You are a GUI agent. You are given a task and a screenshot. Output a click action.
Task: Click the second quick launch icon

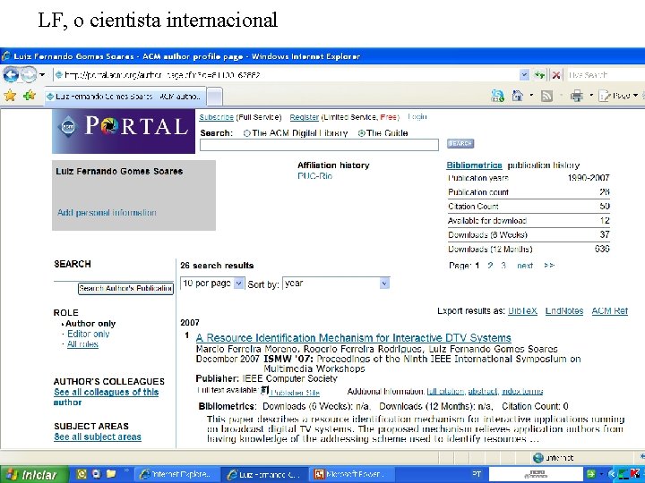(x=96, y=474)
